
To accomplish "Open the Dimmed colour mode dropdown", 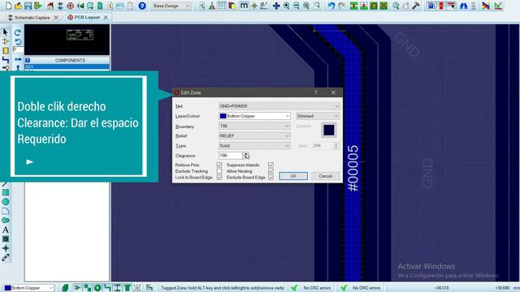I will 318,116.
